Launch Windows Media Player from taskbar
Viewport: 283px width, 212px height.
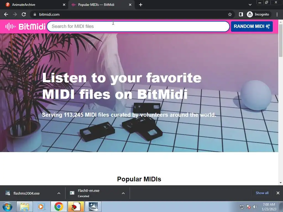point(41,206)
